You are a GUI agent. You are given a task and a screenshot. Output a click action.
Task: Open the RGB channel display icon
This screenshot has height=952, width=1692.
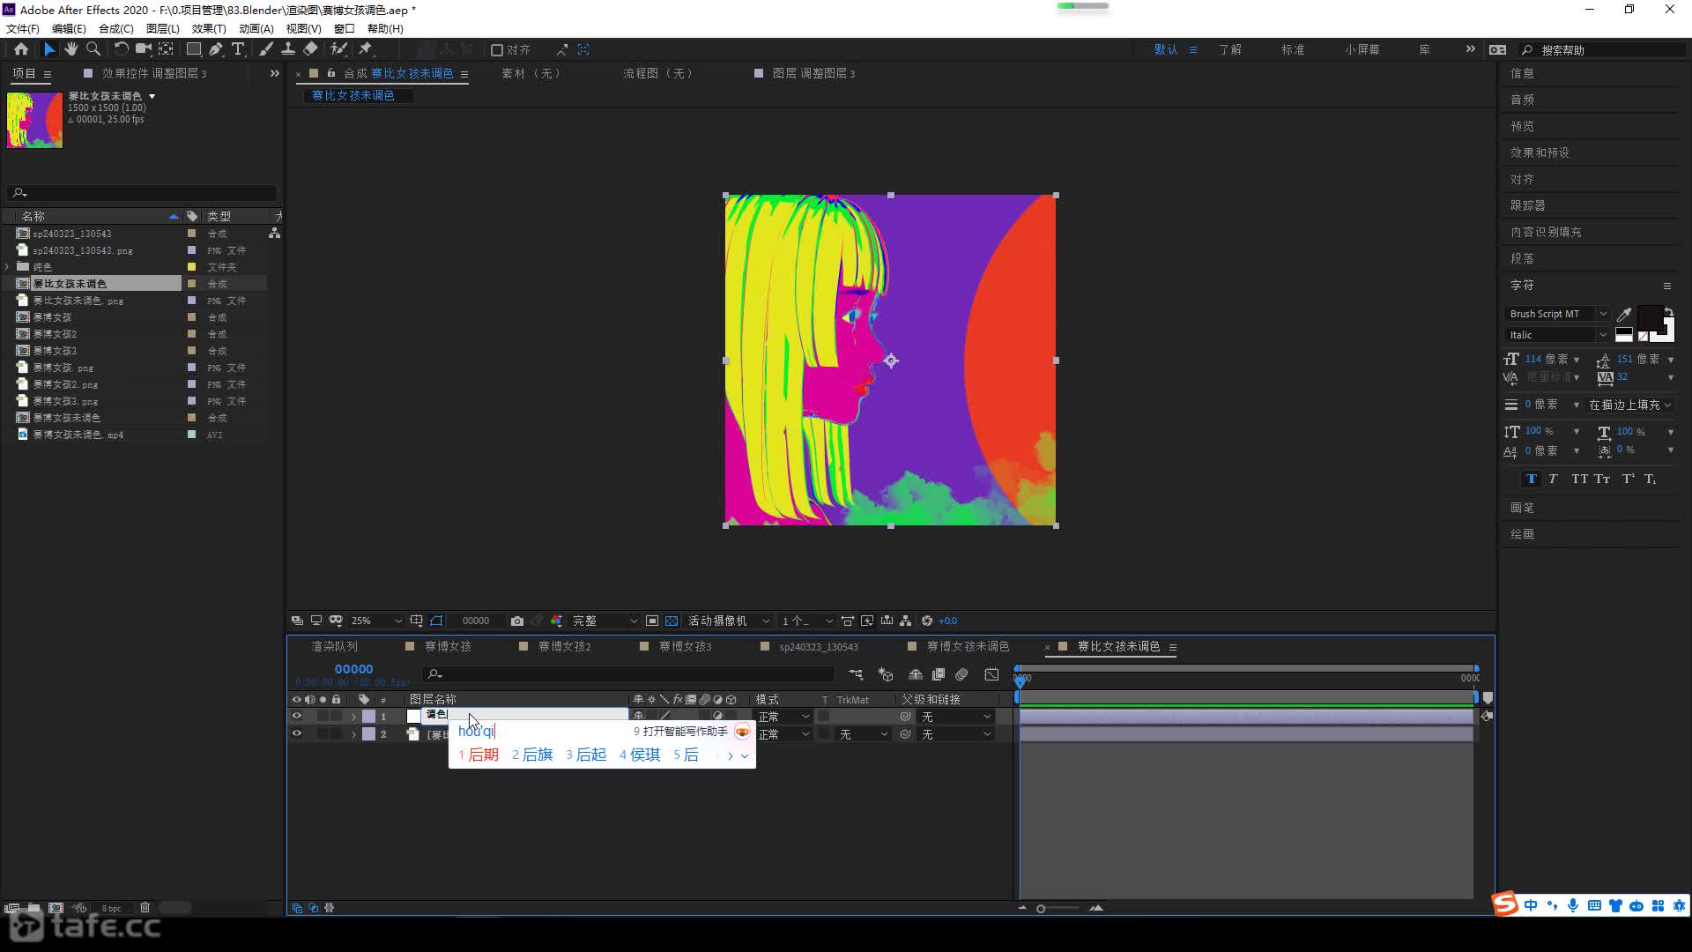556,621
